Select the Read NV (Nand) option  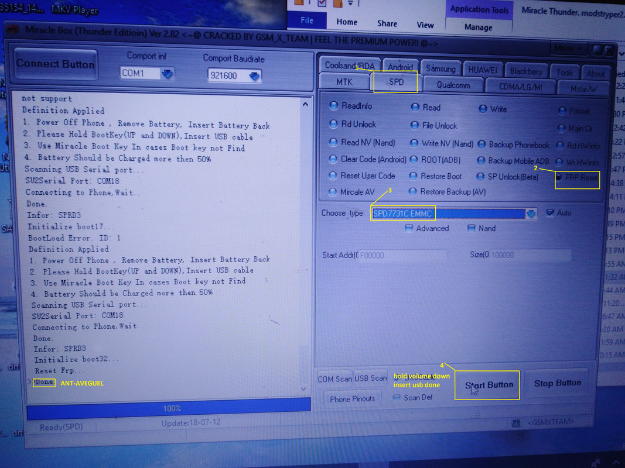[362, 143]
